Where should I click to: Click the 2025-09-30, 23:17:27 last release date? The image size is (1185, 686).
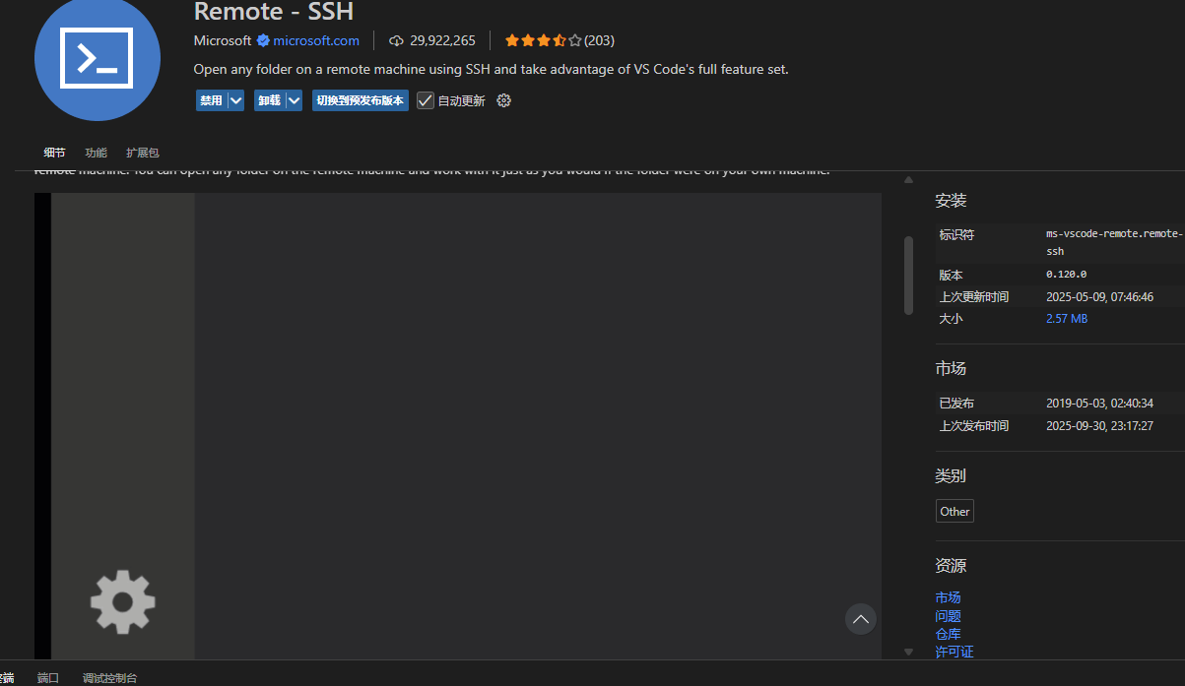(x=1099, y=425)
